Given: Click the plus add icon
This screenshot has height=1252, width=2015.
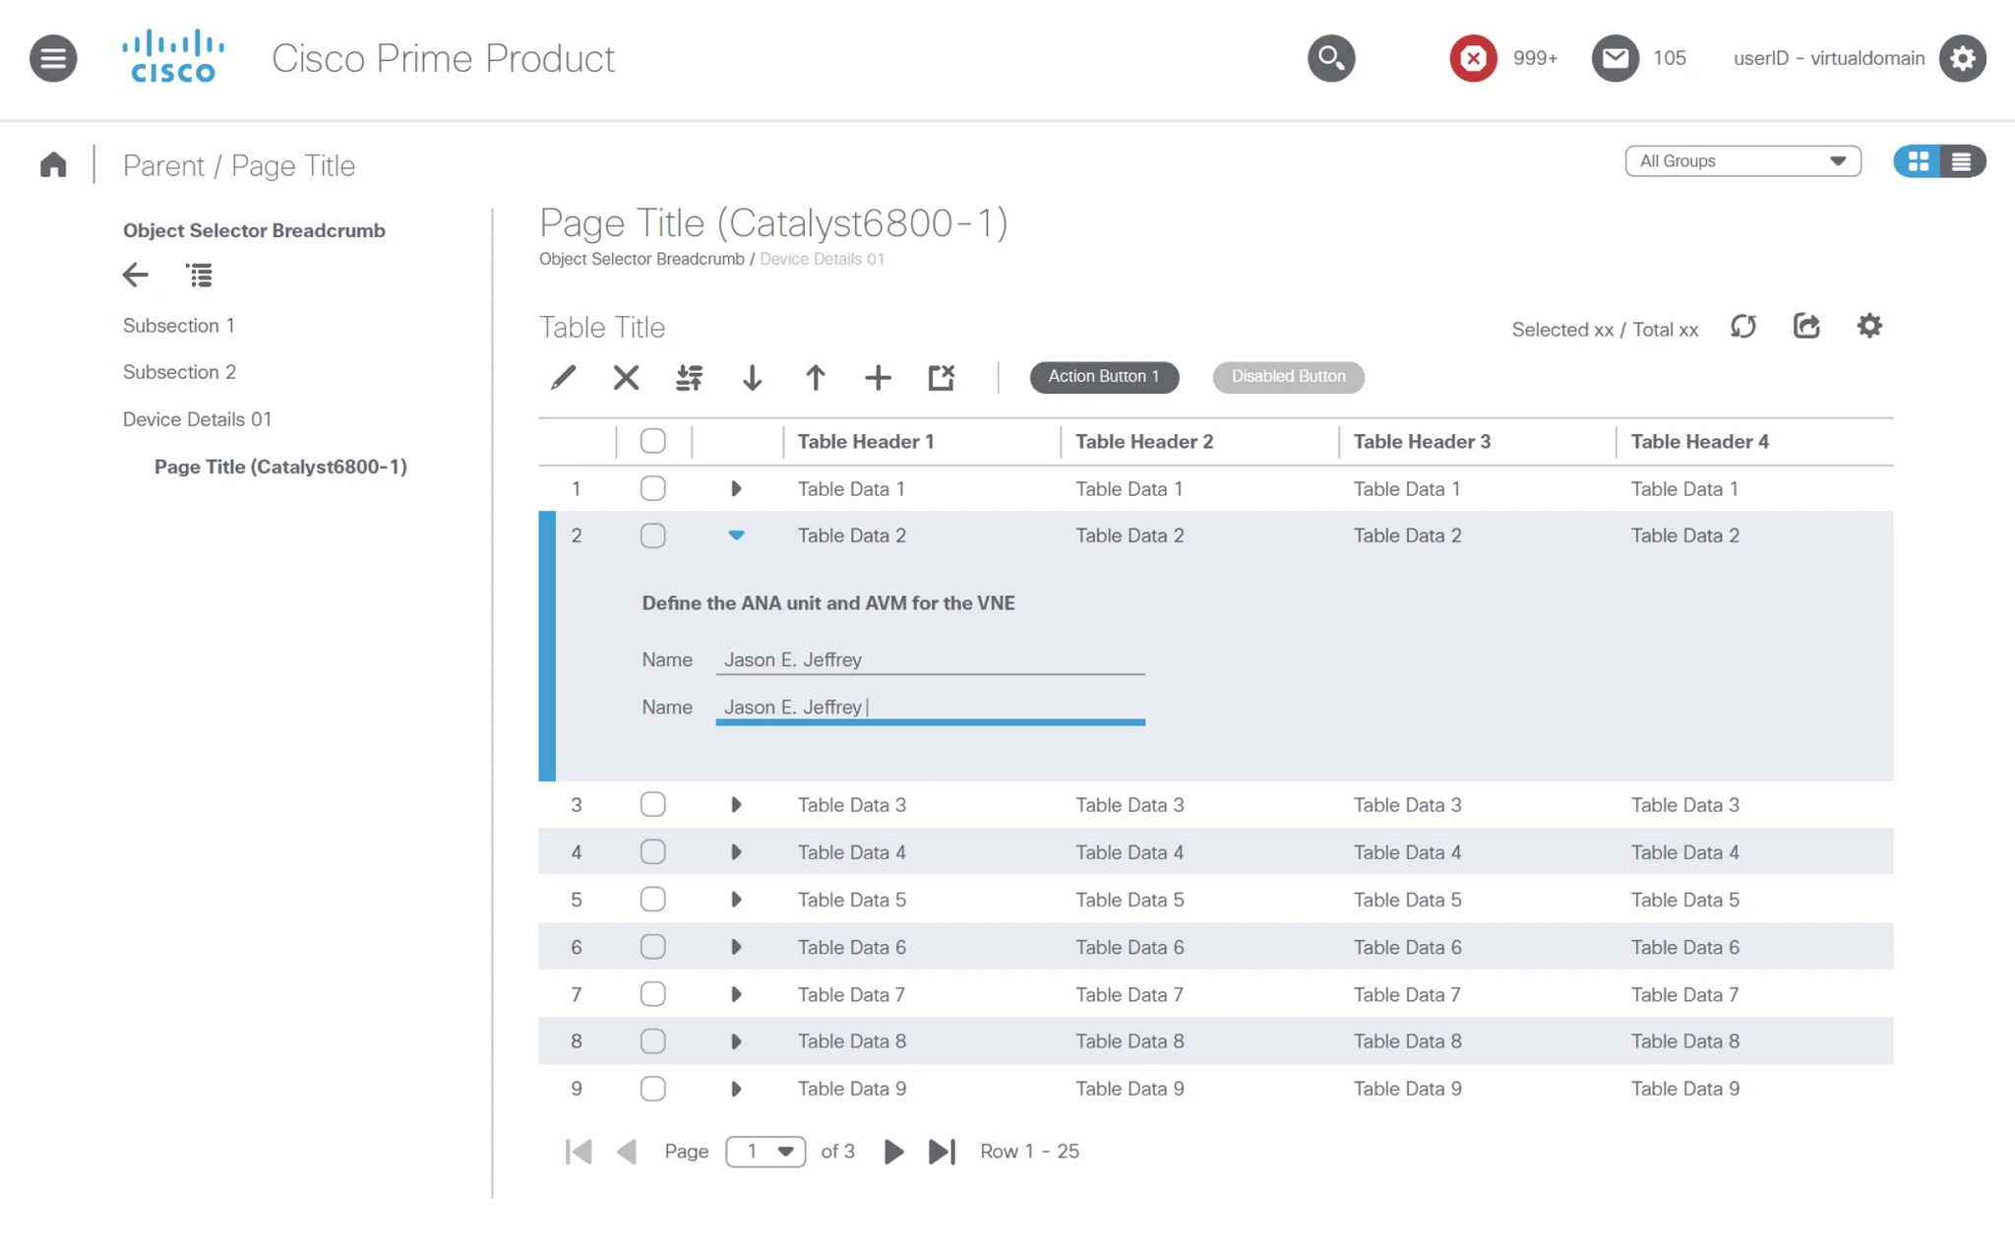Looking at the screenshot, I should (878, 377).
